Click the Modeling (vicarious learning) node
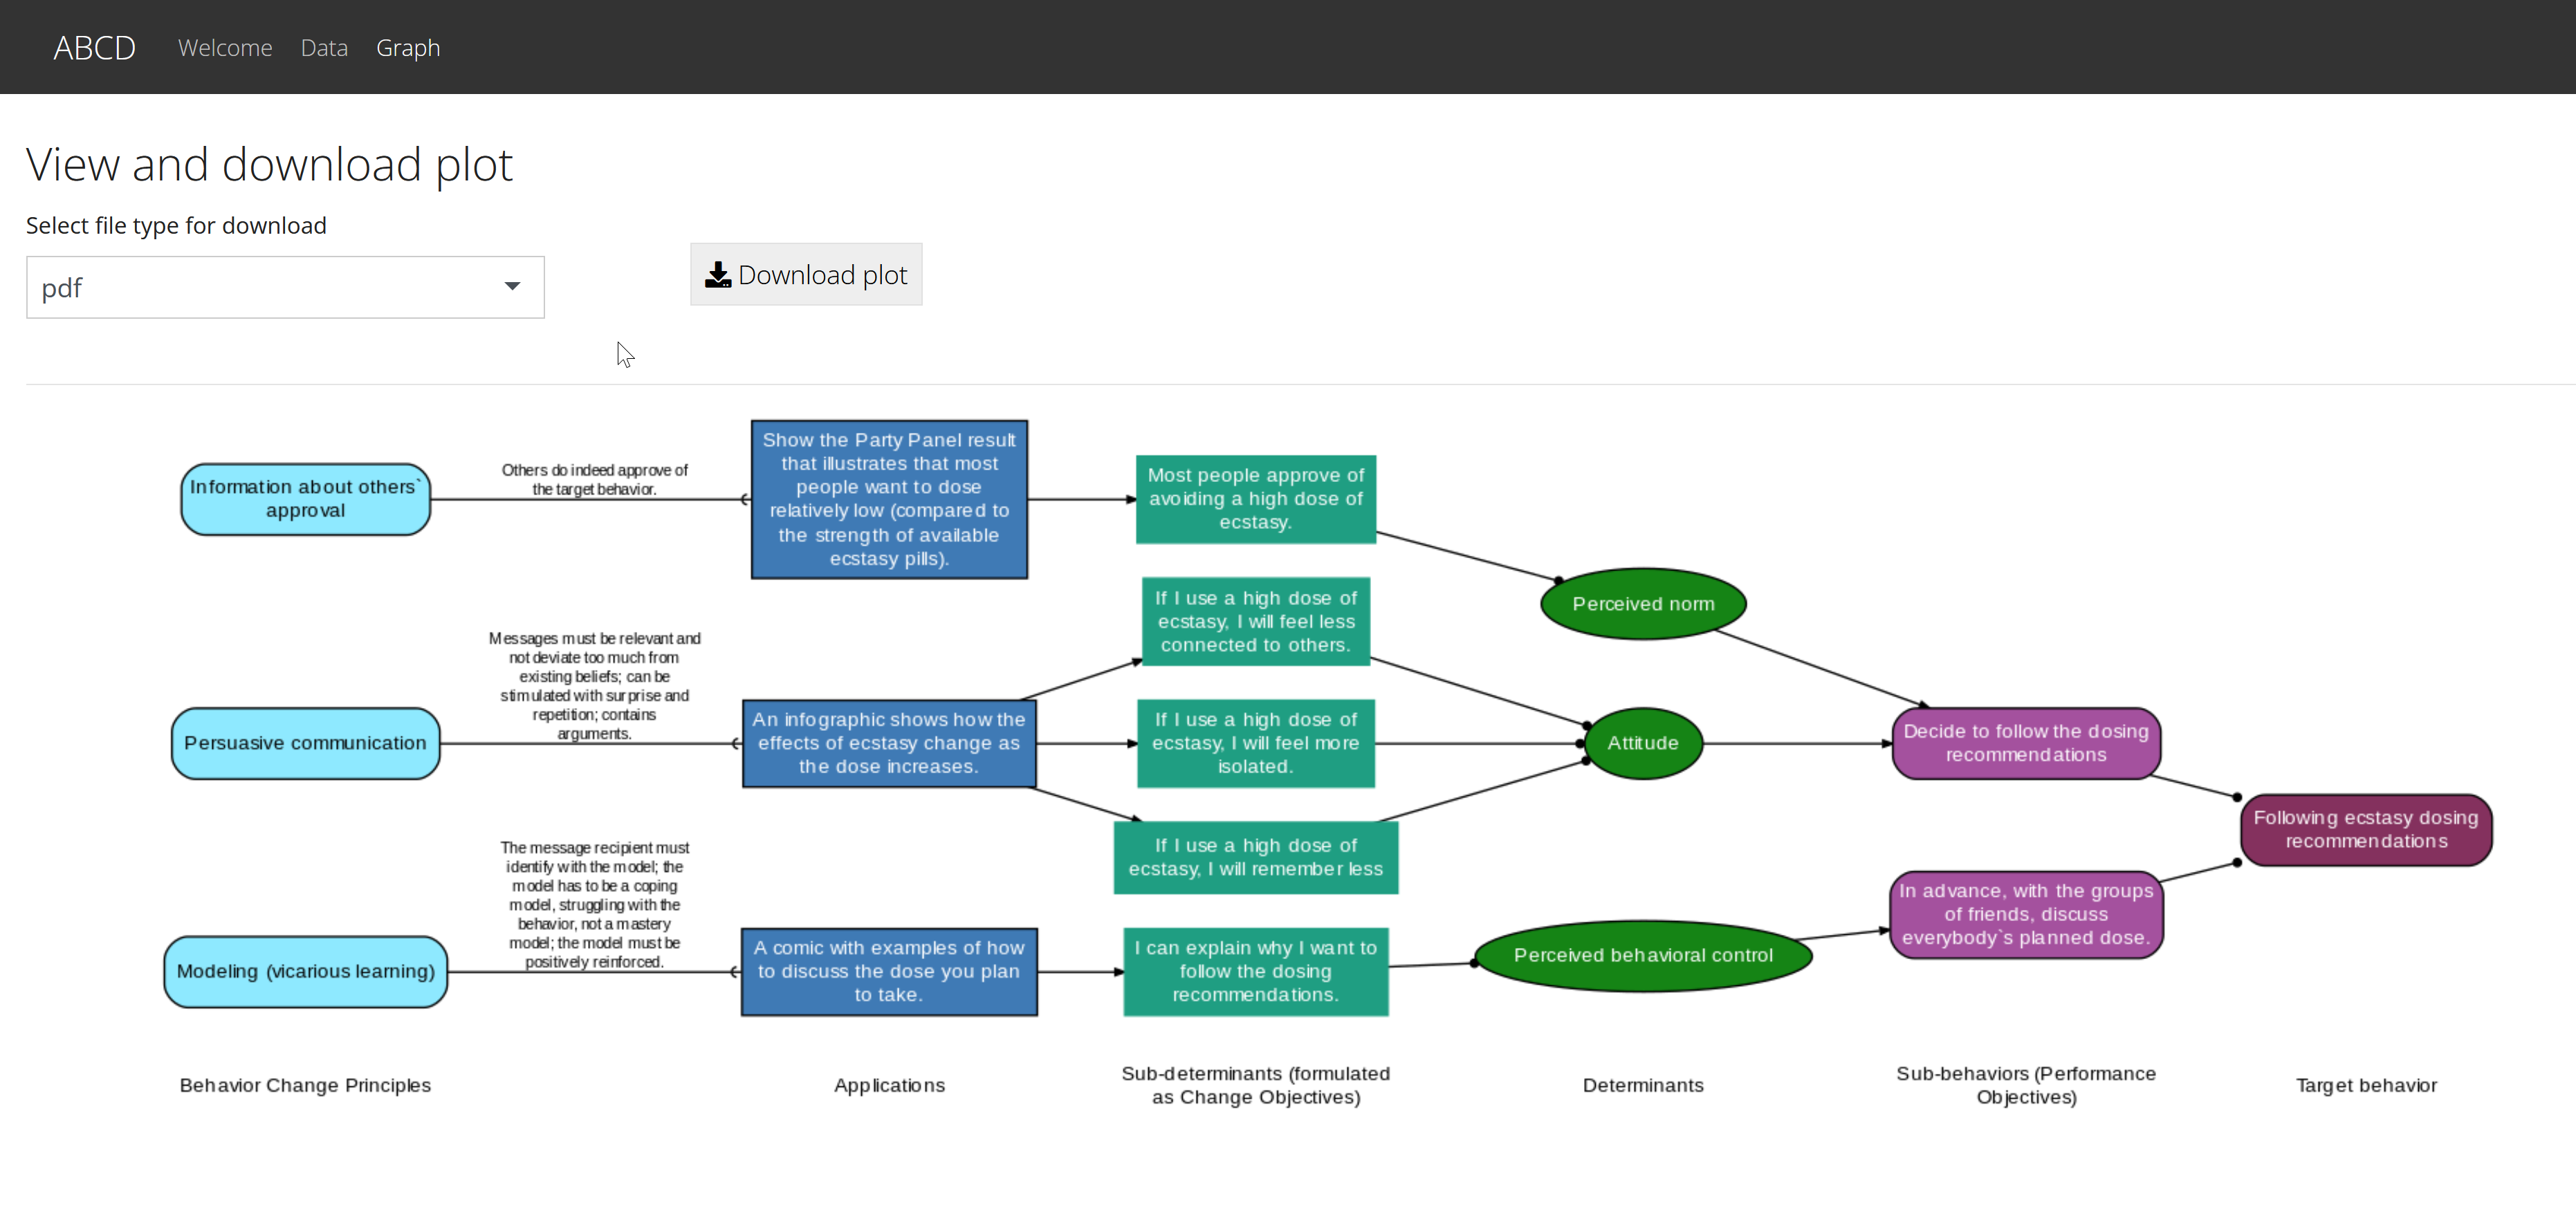This screenshot has height=1208, width=2576. pos(305,971)
